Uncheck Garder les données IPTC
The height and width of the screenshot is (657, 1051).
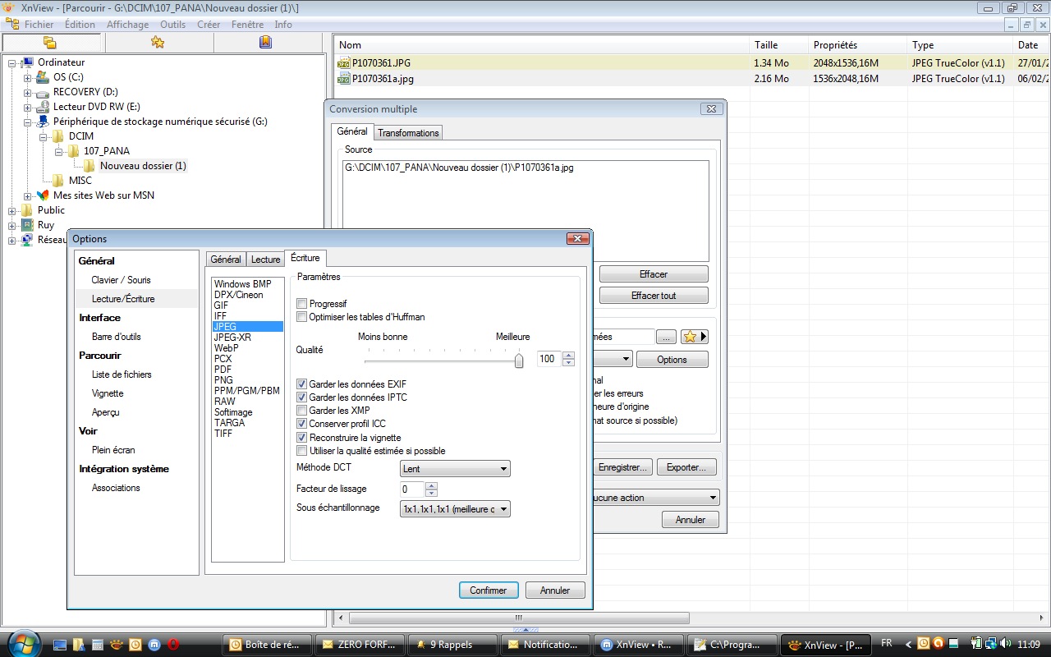click(301, 397)
